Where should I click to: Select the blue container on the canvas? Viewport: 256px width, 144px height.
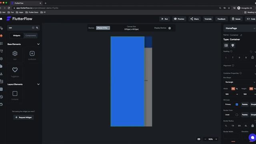point(127,81)
